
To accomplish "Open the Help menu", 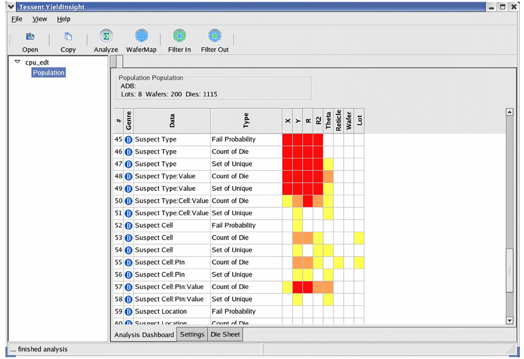I will 64,19.
